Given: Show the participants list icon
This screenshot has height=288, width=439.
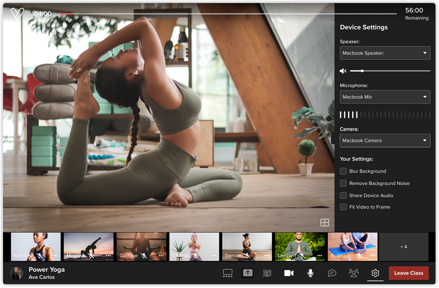Looking at the screenshot, I should (353, 273).
